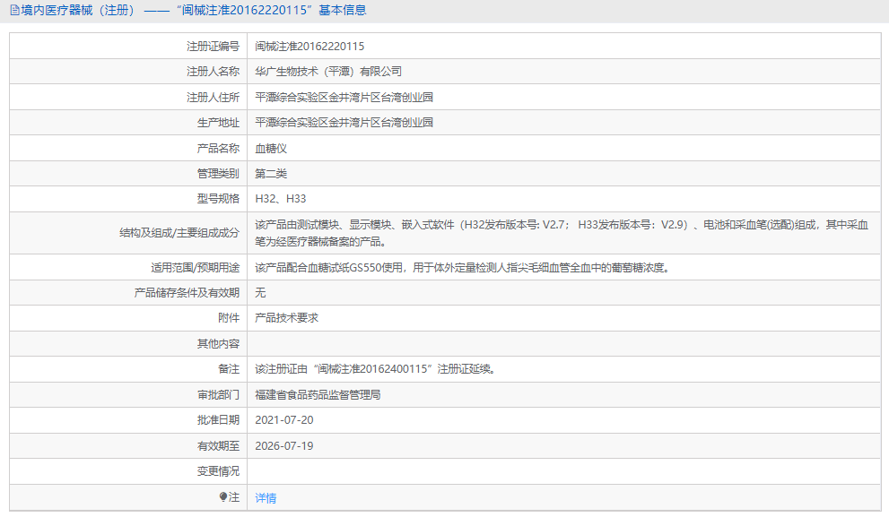889x517 pixels.
Task: Click the bulb icon beside 注 label
Action: tap(223, 496)
